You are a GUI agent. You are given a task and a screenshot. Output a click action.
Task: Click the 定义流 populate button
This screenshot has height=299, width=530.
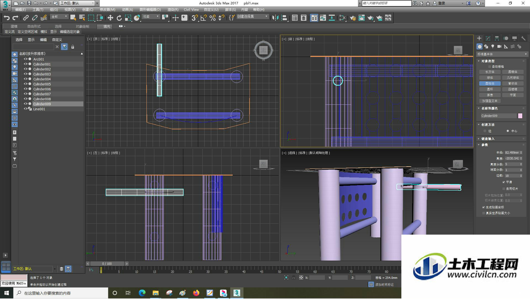[10, 32]
